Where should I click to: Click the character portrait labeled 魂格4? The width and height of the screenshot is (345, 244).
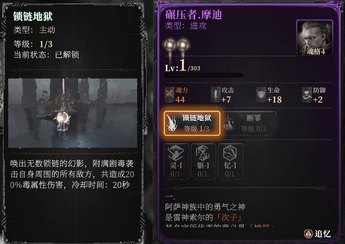[x=314, y=38]
